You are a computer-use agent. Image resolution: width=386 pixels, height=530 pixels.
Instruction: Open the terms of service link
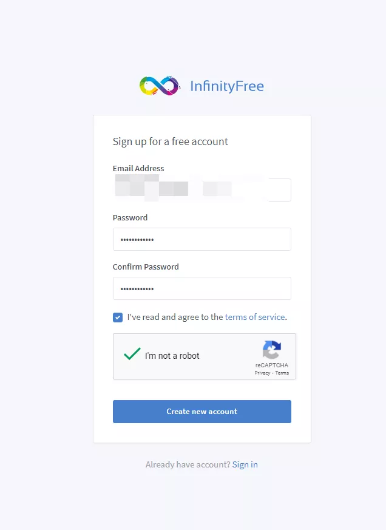255,317
